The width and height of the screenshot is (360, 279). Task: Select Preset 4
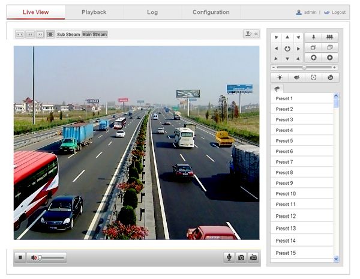click(302, 130)
